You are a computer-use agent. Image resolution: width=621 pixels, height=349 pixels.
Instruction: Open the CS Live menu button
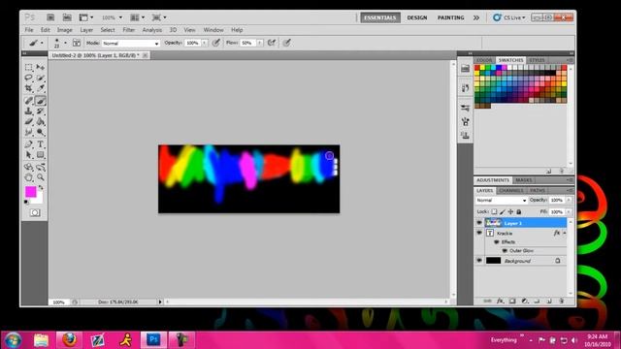pyautogui.click(x=509, y=17)
